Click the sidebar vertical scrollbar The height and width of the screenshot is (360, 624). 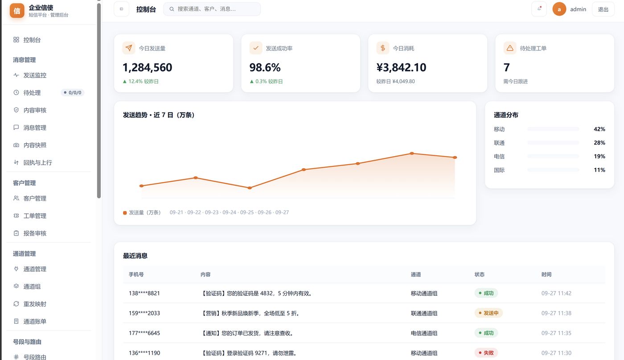click(99, 100)
